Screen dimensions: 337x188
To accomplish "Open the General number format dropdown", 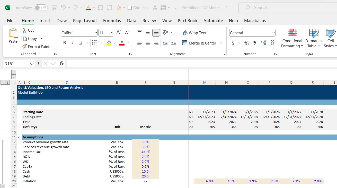I will click(273, 32).
